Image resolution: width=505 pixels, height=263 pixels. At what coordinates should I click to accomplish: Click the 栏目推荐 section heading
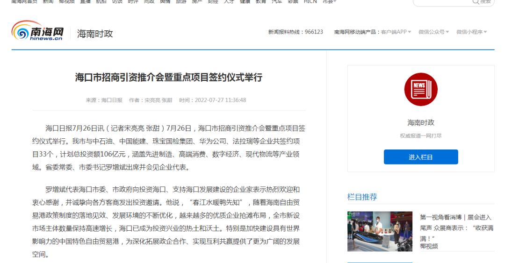362,197
